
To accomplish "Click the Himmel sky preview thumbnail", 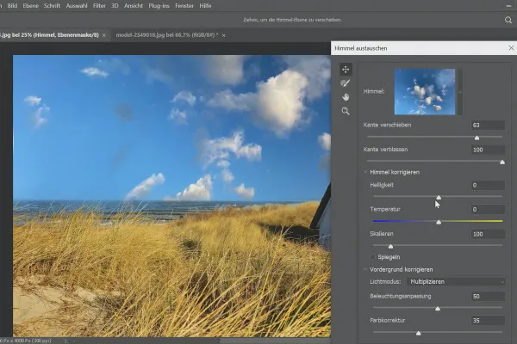I will pos(425,92).
